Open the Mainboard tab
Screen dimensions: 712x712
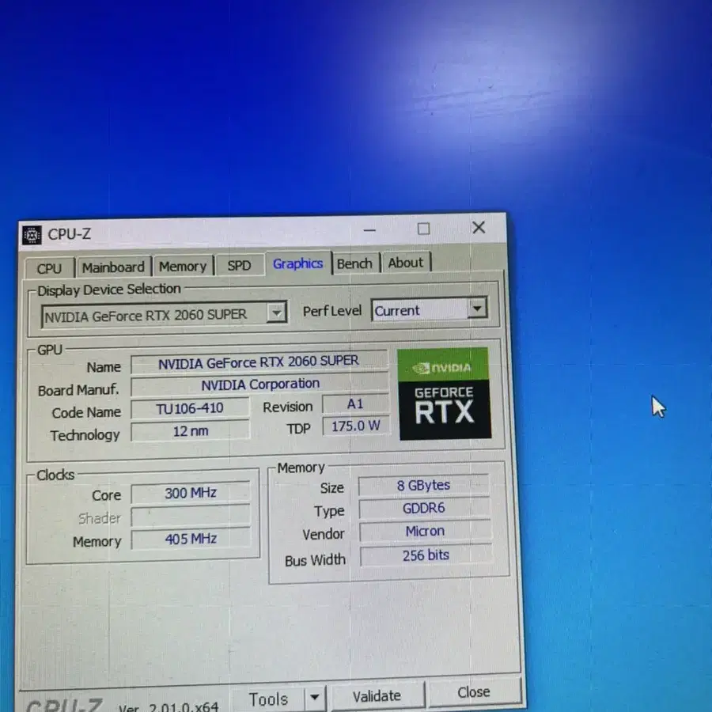click(113, 267)
